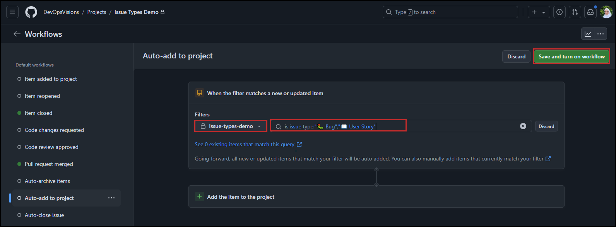Open the notifications inbox
The width and height of the screenshot is (616, 227).
click(590, 12)
